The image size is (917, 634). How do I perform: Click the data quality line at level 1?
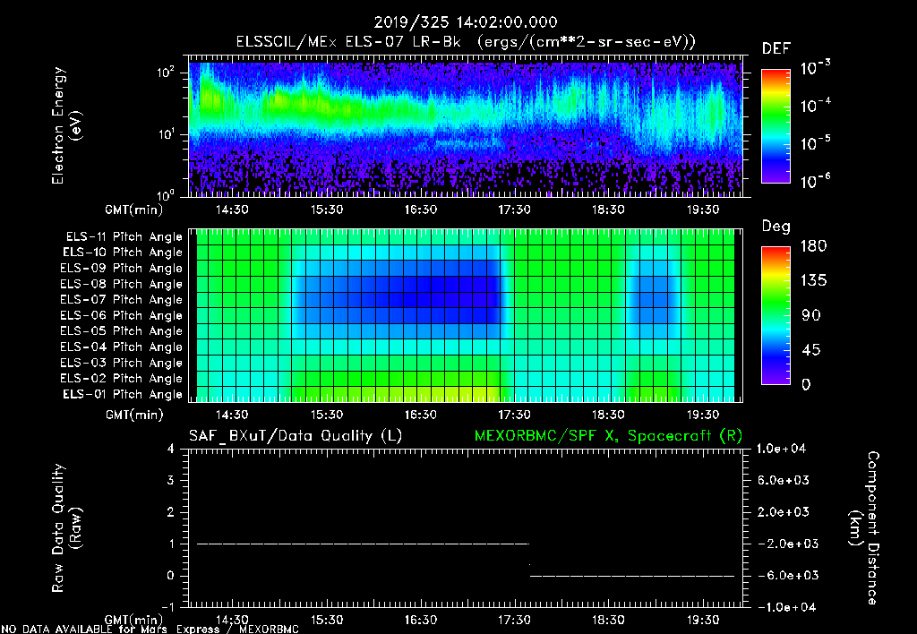tap(363, 544)
